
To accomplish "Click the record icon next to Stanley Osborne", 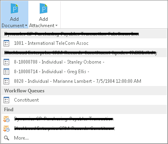I will [x=6, y=62].
